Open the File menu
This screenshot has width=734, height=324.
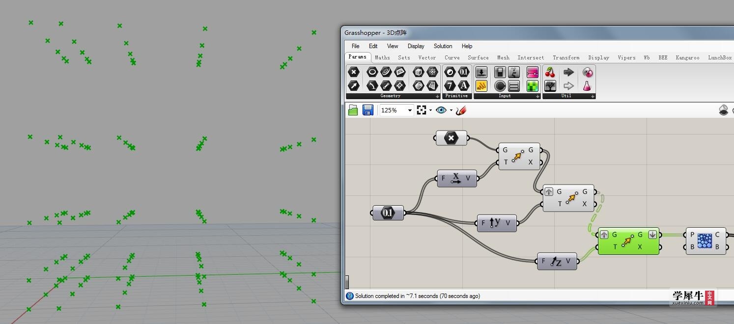[x=355, y=46]
